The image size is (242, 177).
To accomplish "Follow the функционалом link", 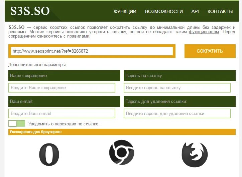I will [204, 32].
